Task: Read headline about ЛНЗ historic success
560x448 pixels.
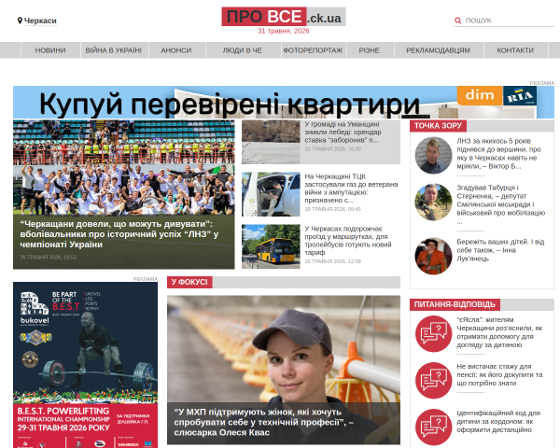Action: [x=119, y=234]
